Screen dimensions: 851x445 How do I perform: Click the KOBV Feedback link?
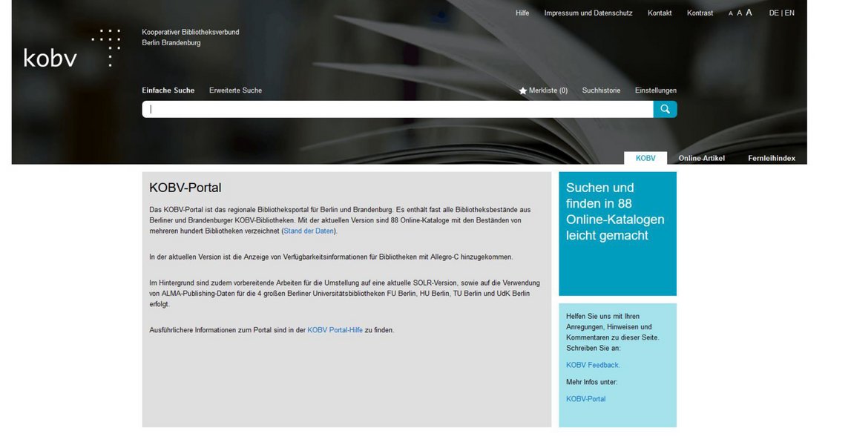click(x=593, y=365)
